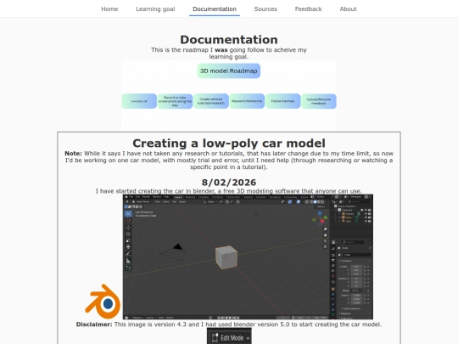Select the Follow tutorials roadmap node
Viewport: 458px width, 344px height.
pyautogui.click(x=282, y=101)
